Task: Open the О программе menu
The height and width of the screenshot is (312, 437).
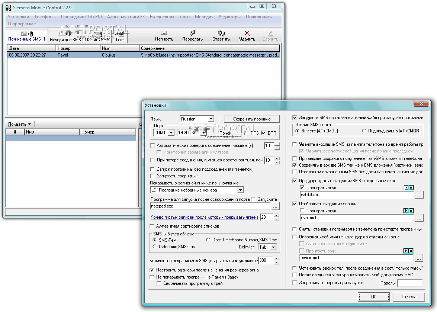Action: tap(22, 24)
